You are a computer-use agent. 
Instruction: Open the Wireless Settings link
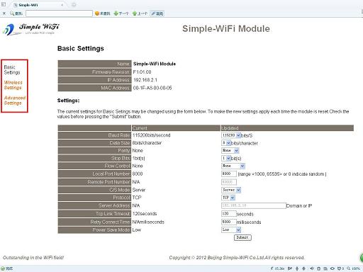[x=13, y=85]
